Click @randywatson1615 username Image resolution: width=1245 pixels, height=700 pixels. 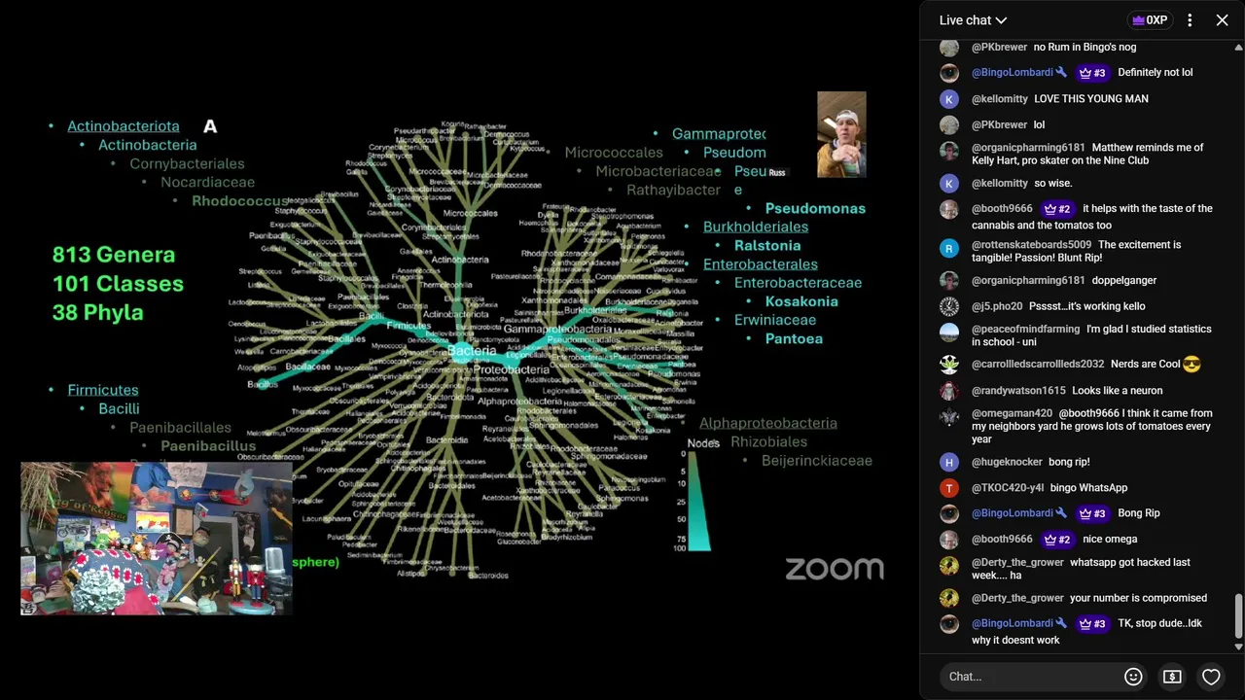tap(1018, 391)
